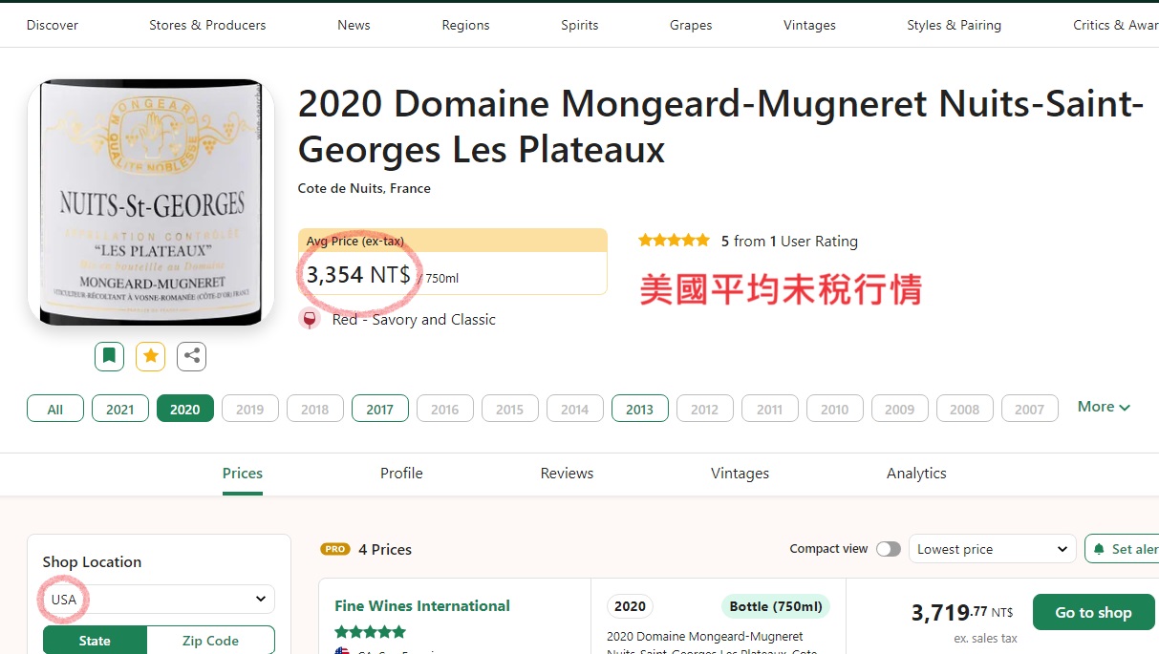Image resolution: width=1159 pixels, height=654 pixels.
Task: Switch to the Reviews tab
Action: (x=567, y=474)
